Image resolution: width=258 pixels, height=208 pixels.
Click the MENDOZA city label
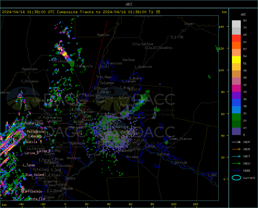[77, 105]
